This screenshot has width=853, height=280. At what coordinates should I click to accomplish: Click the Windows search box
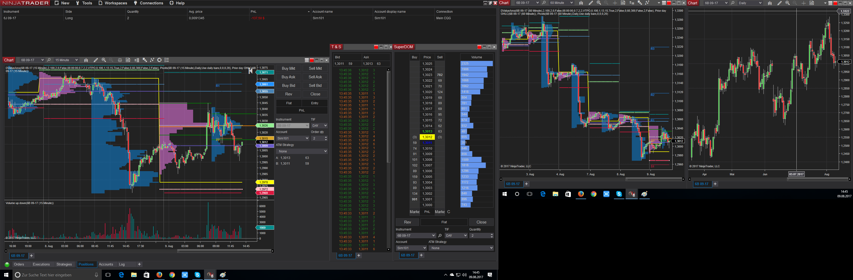[x=57, y=275]
